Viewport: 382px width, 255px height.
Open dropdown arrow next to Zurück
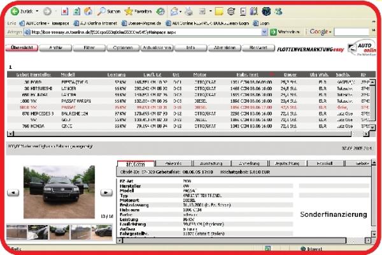(x=37, y=11)
